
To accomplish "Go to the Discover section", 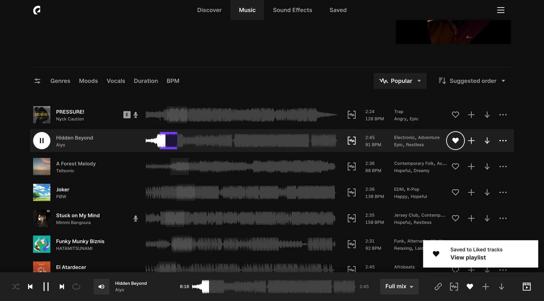I will (209, 10).
